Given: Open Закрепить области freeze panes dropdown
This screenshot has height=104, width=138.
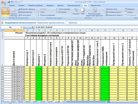Looking at the screenshot, I should [115, 15].
